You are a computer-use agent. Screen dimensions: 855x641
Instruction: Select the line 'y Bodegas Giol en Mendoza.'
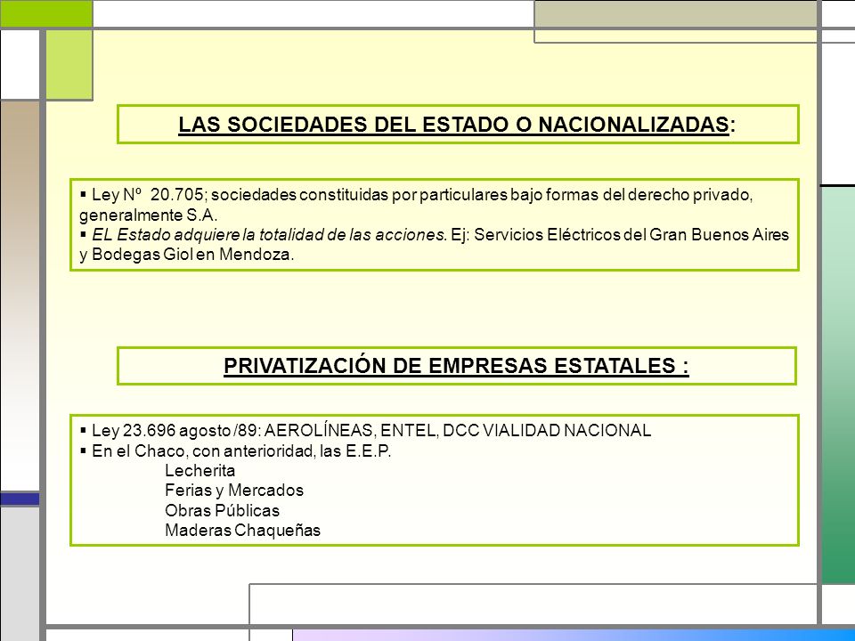point(186,255)
